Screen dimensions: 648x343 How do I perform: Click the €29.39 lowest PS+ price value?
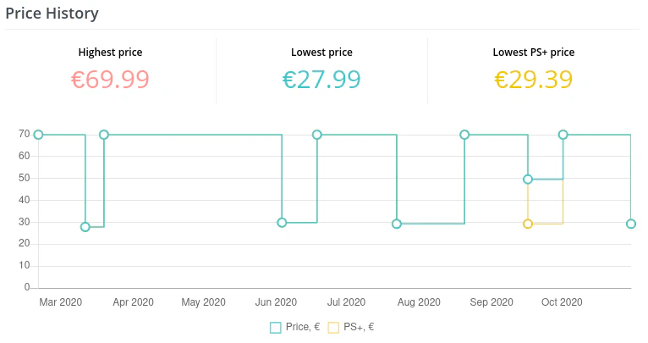(533, 80)
